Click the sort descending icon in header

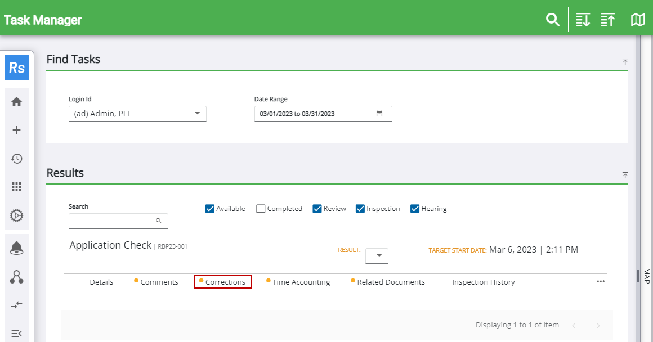(x=583, y=20)
